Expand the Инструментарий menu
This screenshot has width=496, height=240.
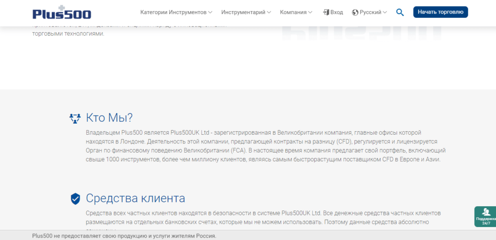246,12
